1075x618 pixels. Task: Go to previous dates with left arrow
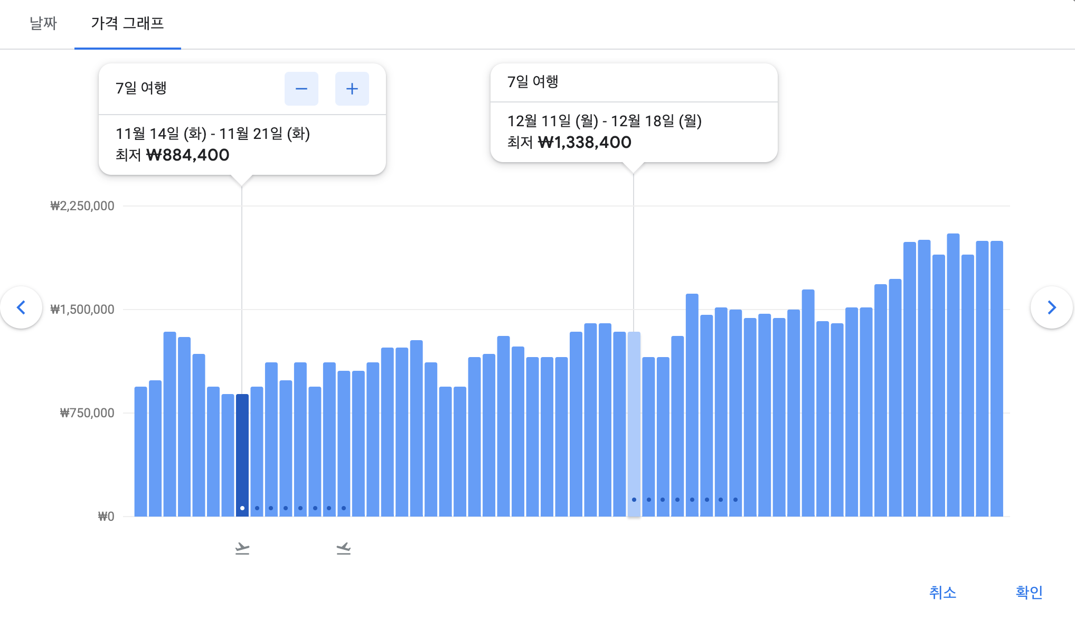pyautogui.click(x=21, y=307)
